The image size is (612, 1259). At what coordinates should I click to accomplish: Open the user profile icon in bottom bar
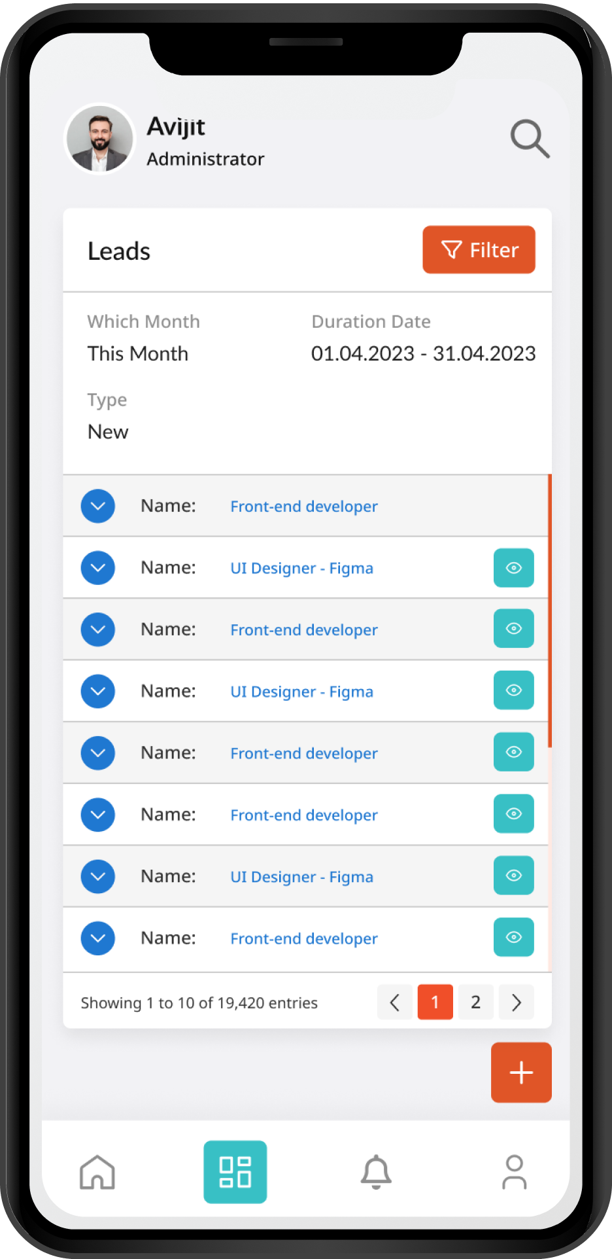pyautogui.click(x=515, y=1171)
